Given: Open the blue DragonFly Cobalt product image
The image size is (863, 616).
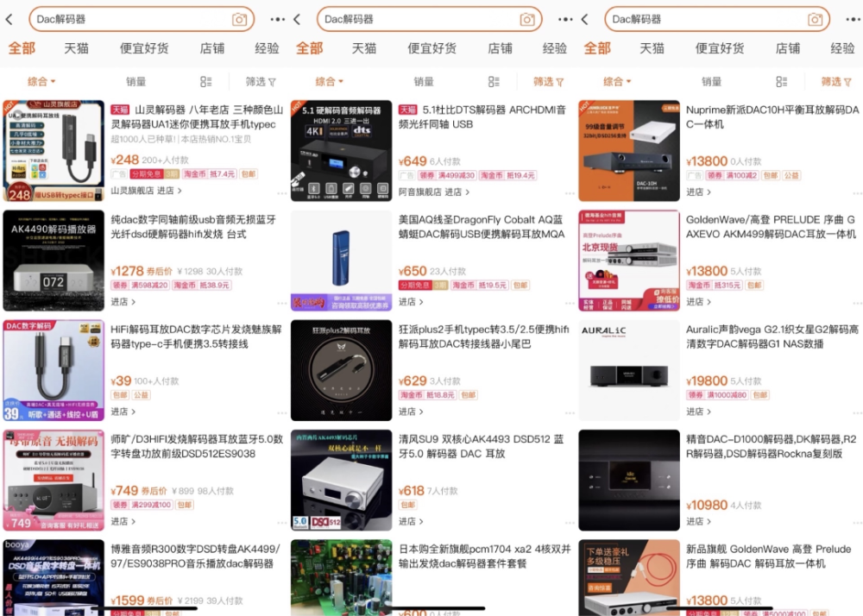Looking at the screenshot, I should click(x=341, y=261).
